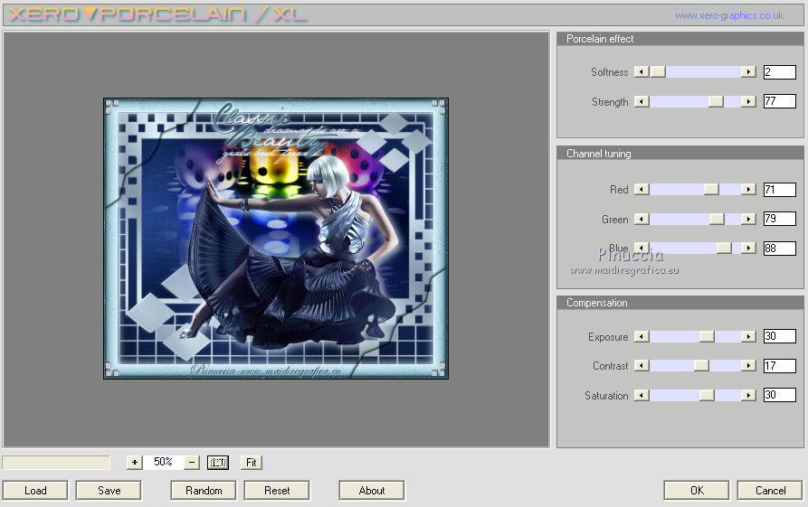Zoom in preview with plus button
The width and height of the screenshot is (808, 507).
[135, 462]
